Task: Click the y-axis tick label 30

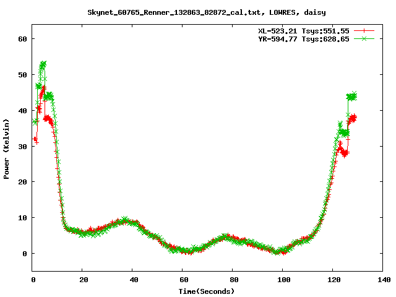Action: 22,147
